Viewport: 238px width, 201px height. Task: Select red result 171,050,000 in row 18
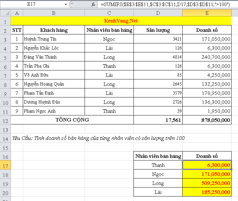click(207, 174)
